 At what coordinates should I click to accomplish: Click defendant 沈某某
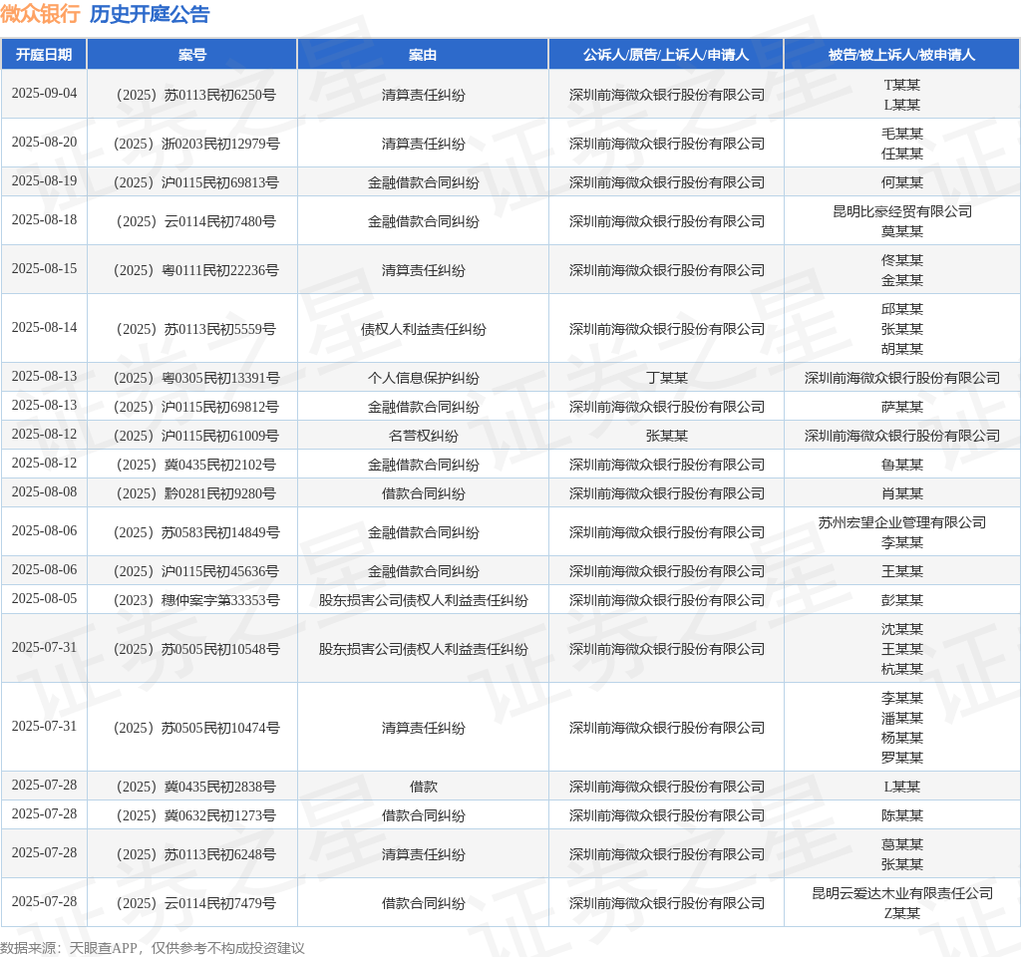click(901, 630)
